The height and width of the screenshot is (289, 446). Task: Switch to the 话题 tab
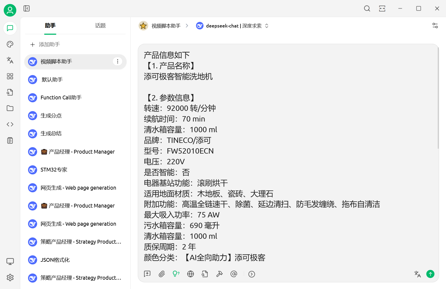point(100,26)
